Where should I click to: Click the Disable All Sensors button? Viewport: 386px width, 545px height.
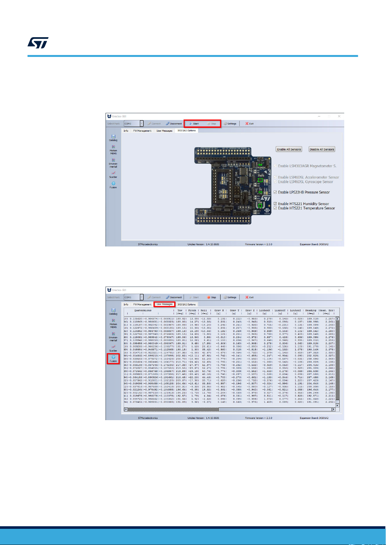pos(322,149)
